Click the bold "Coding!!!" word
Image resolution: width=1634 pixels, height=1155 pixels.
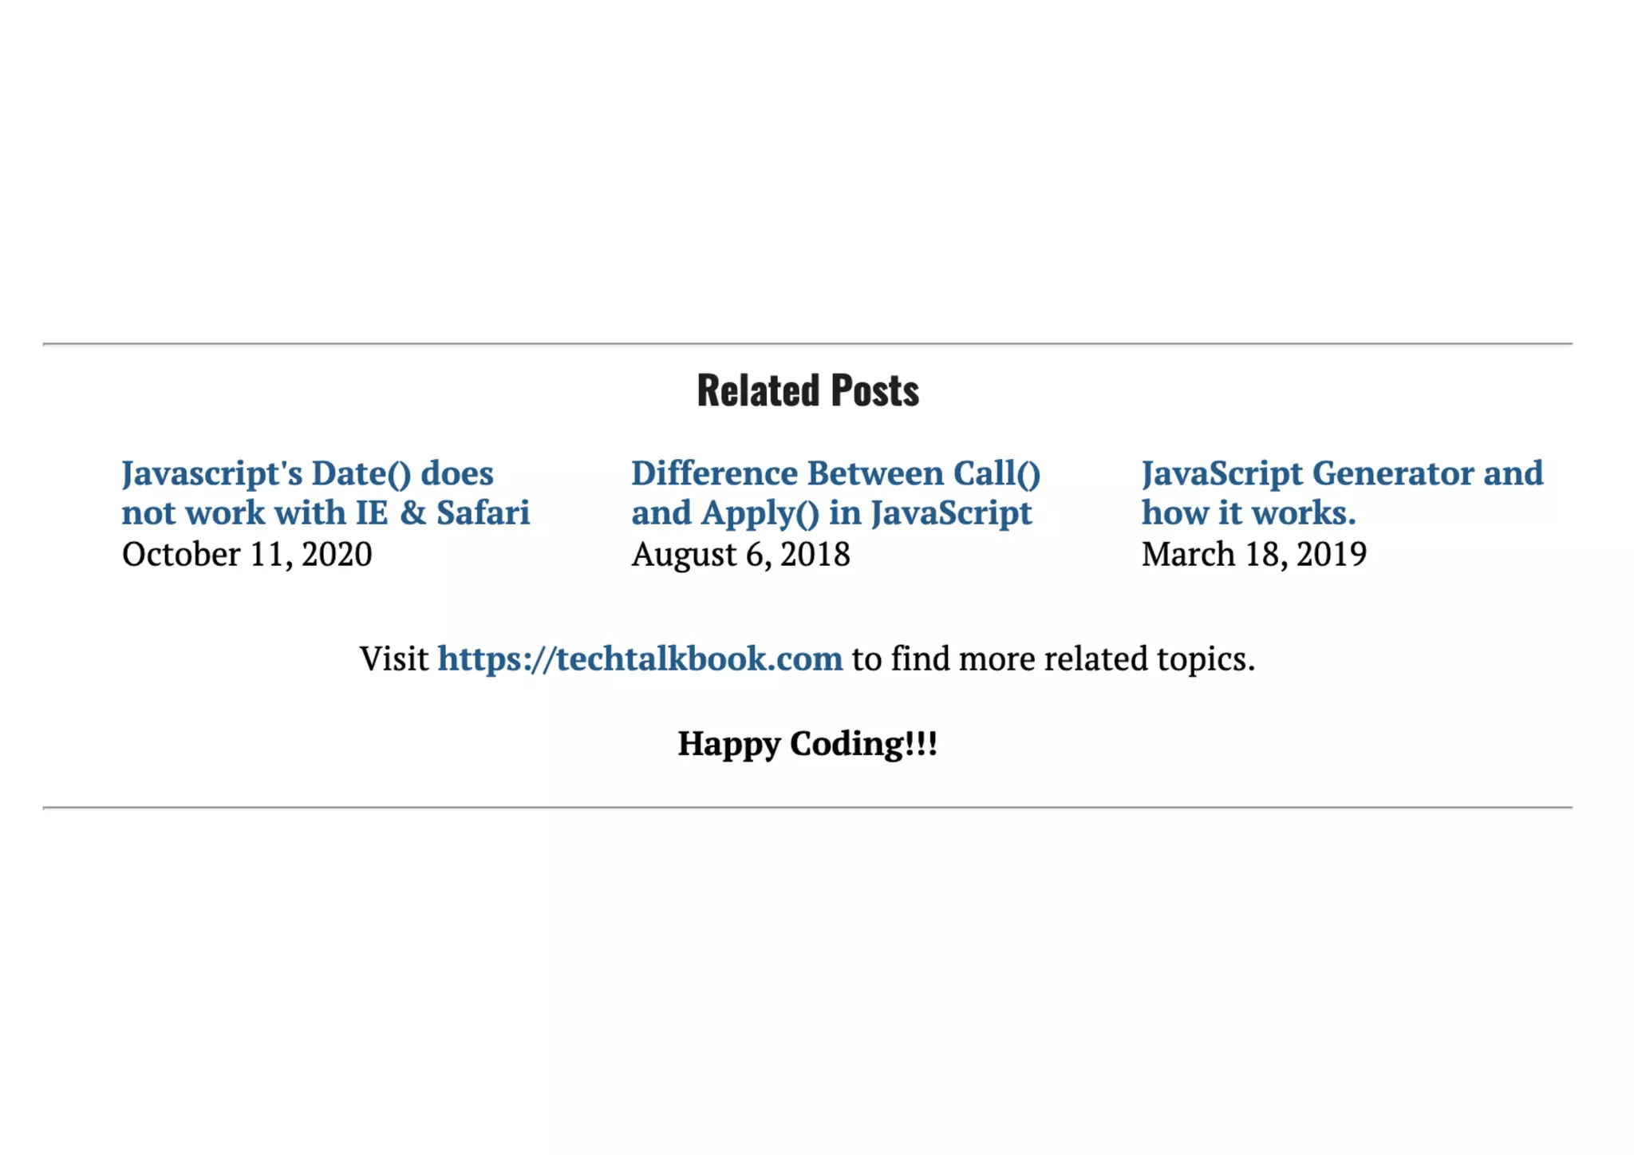point(863,744)
